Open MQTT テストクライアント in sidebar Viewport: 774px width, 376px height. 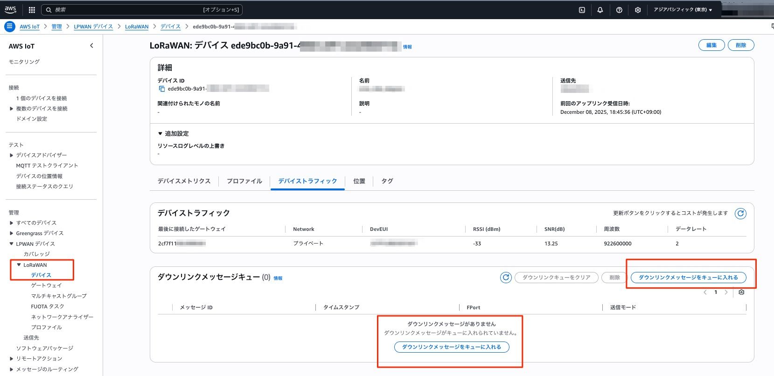click(x=47, y=166)
